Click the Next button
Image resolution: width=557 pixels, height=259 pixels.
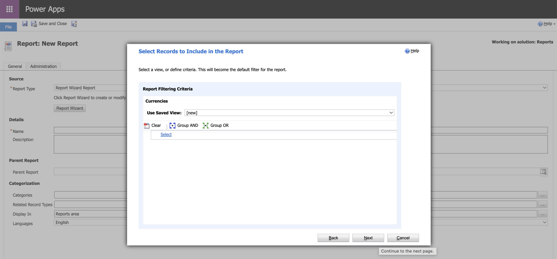click(368, 238)
